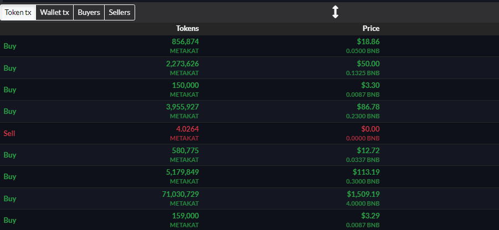Click the Tokens column header
This screenshot has height=230, width=499.
click(187, 29)
